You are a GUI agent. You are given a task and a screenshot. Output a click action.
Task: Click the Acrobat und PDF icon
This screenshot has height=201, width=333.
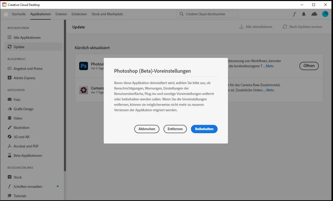10,146
